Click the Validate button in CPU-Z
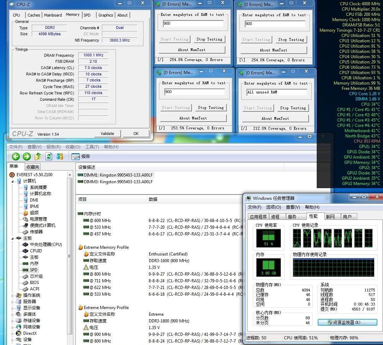The height and width of the screenshot is (345, 383). pos(107,134)
